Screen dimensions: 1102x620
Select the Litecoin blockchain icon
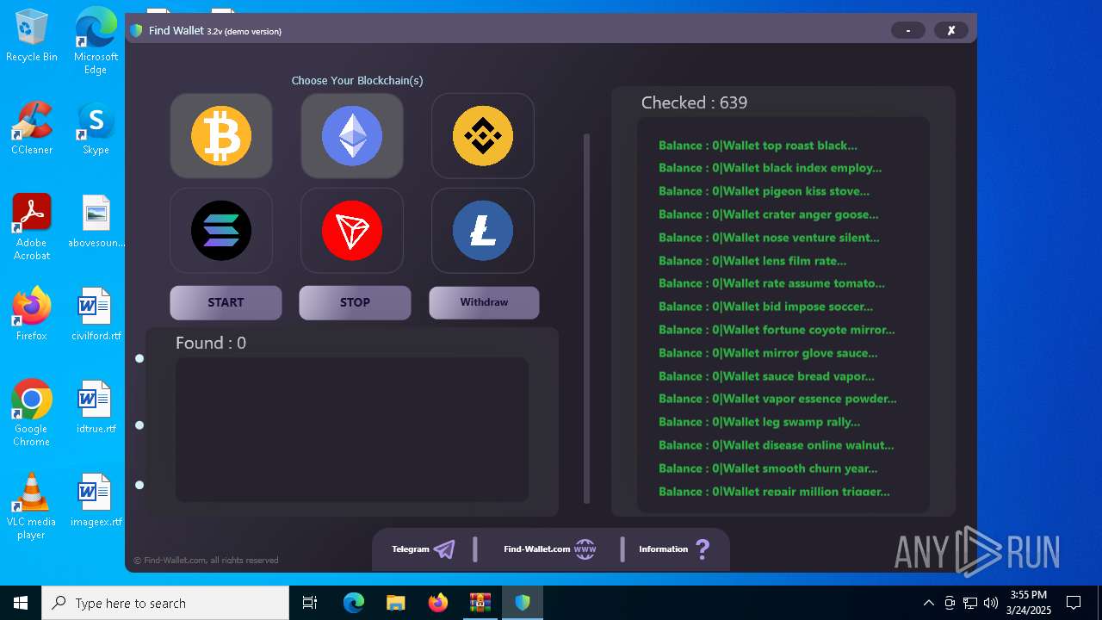tap(483, 231)
